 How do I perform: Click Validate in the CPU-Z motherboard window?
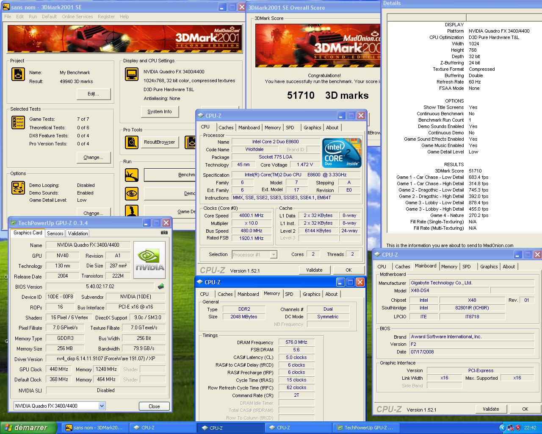pos(491,409)
